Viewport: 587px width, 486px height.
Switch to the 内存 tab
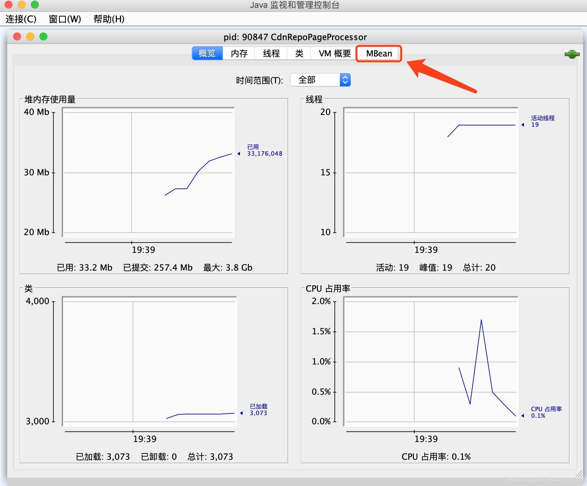pyautogui.click(x=239, y=53)
